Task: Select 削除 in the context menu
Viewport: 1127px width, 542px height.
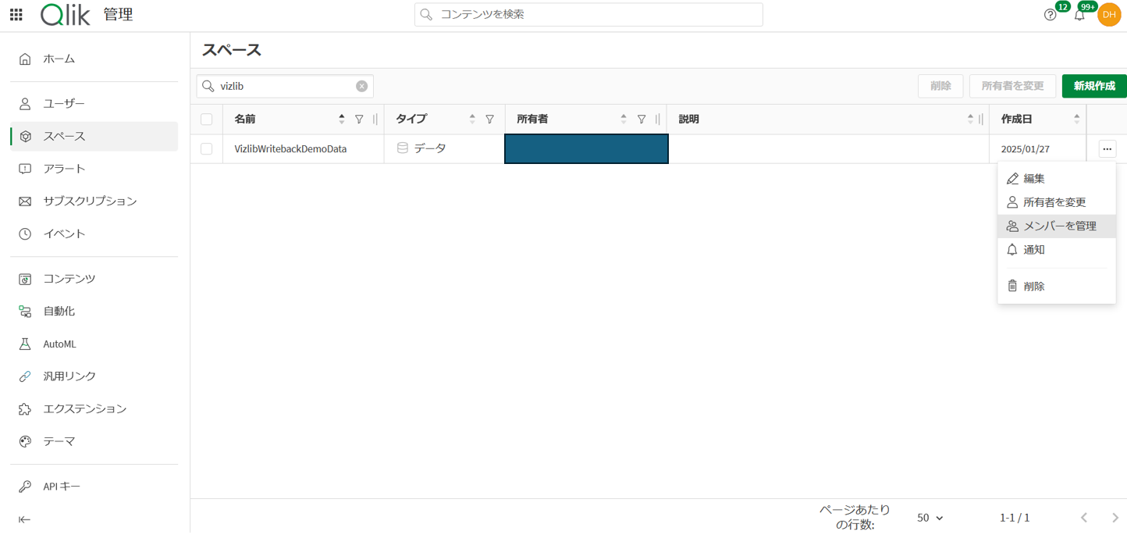Action: [1033, 287]
